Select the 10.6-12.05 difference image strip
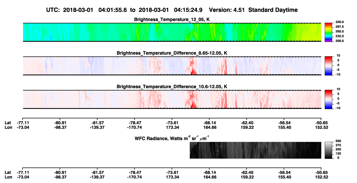 [x=172, y=99]
